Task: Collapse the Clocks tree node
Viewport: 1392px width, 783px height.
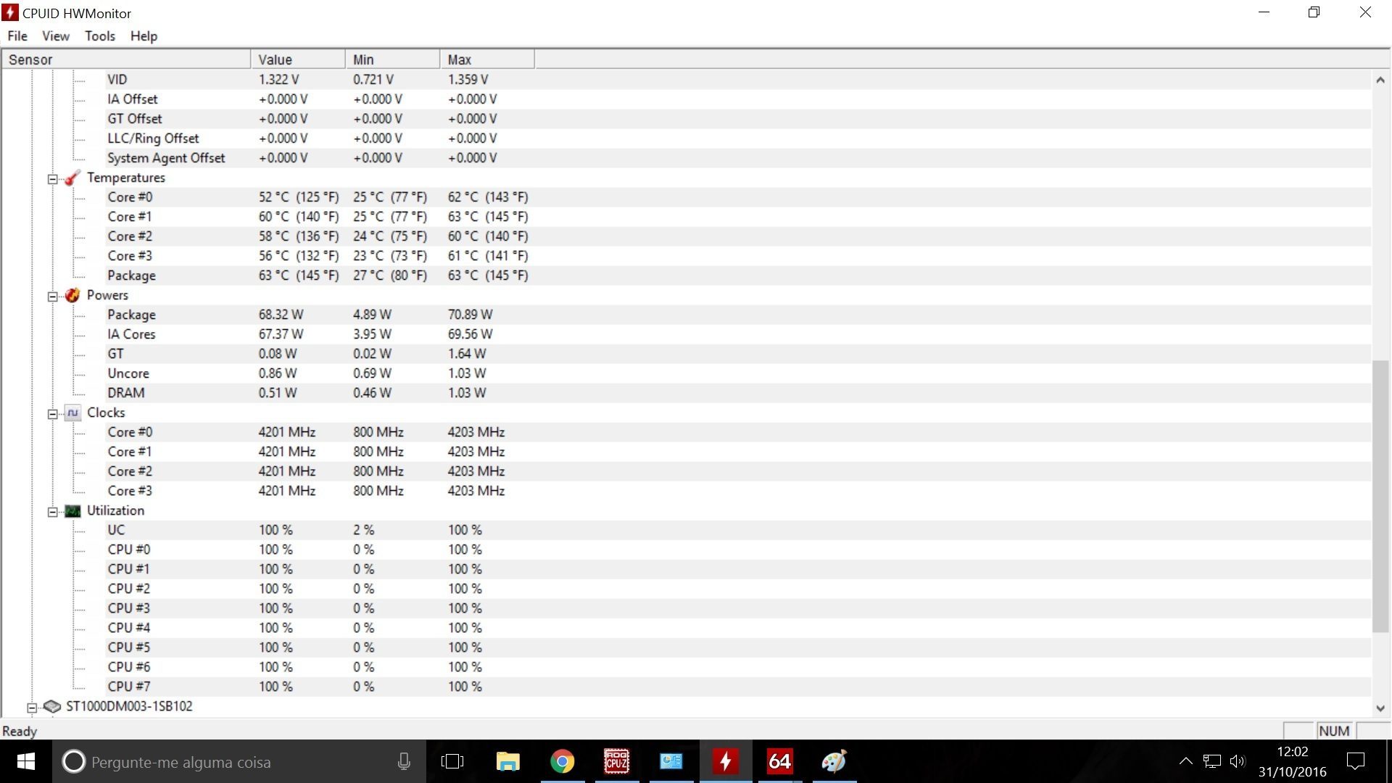Action: (52, 413)
